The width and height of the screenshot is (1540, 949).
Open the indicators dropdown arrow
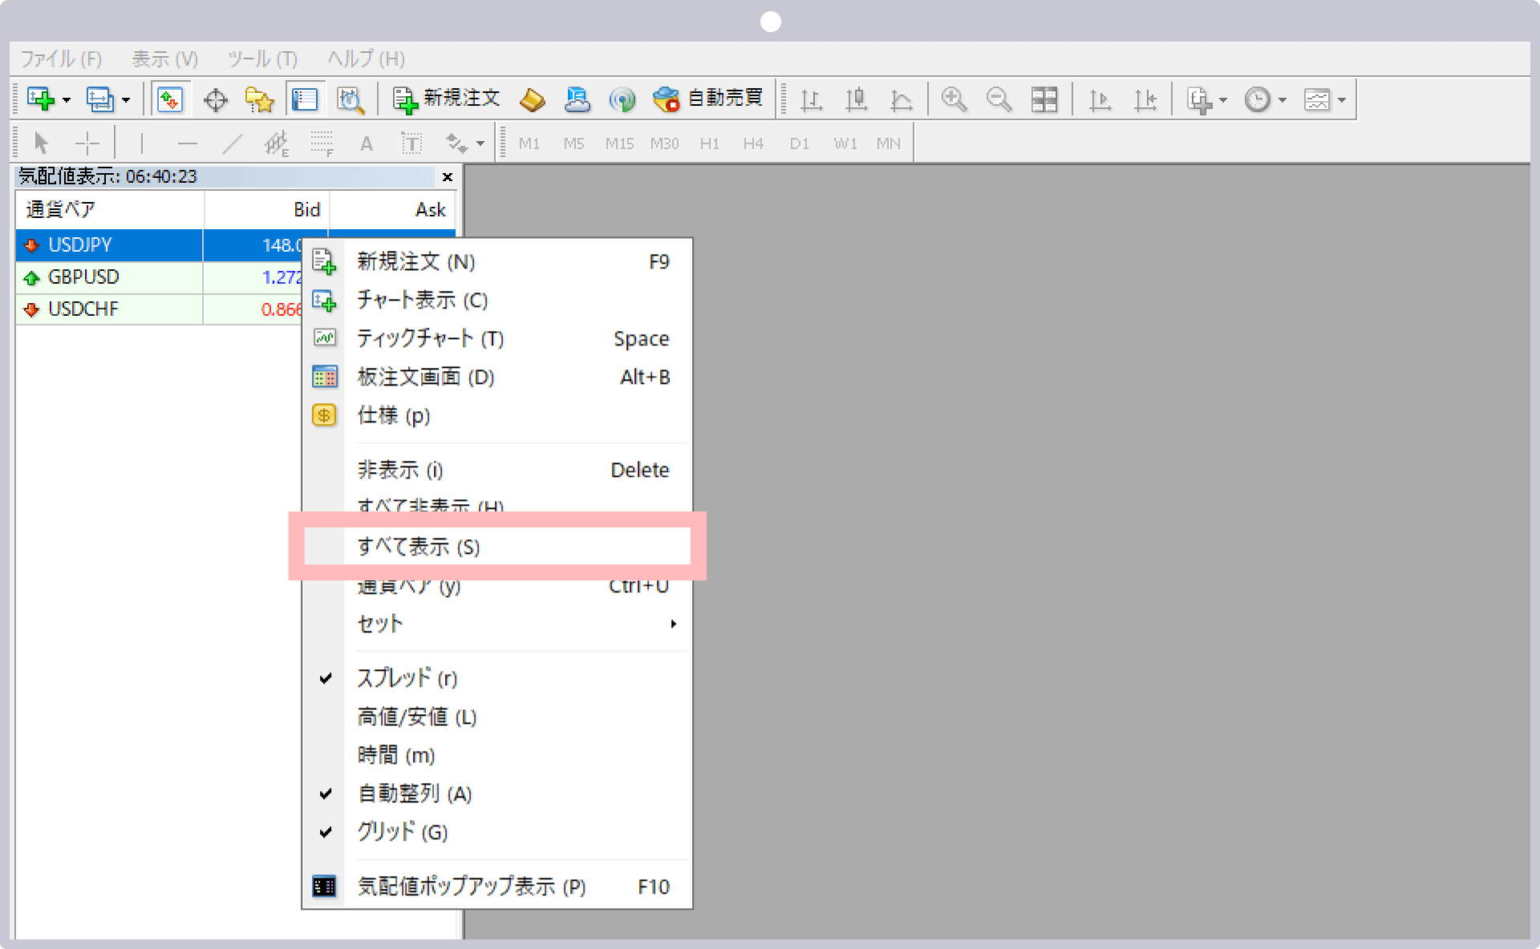(x=1223, y=100)
